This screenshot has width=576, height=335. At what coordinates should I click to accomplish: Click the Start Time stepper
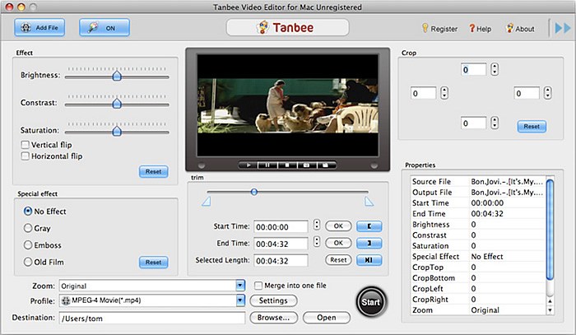point(317,225)
